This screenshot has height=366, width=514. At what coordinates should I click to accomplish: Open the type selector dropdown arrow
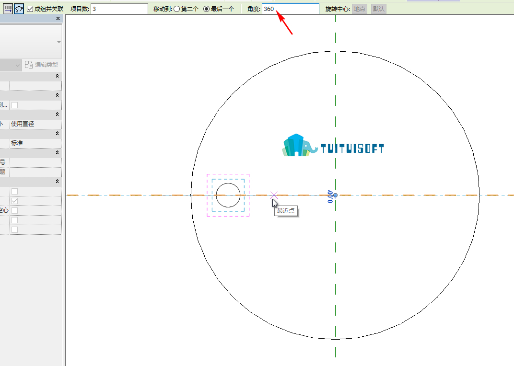coord(58,42)
